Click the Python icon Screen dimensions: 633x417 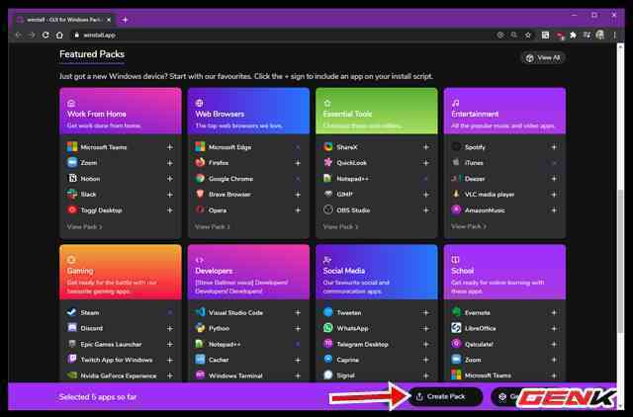click(200, 328)
